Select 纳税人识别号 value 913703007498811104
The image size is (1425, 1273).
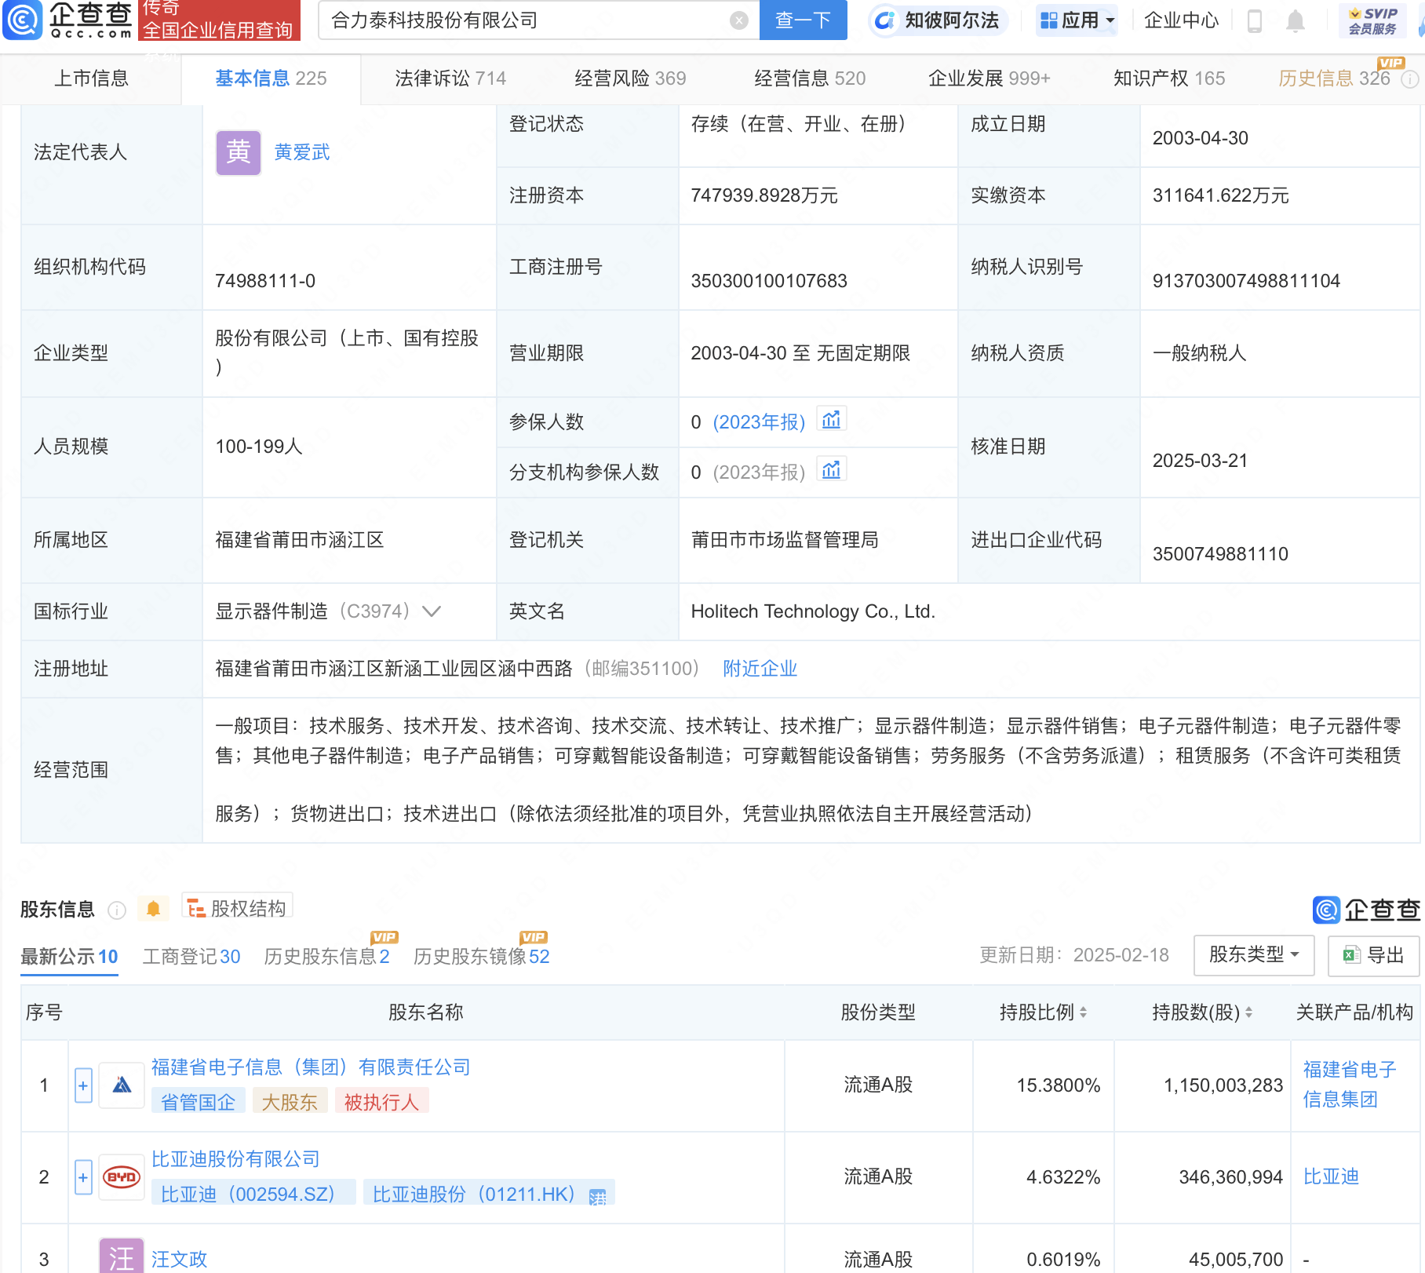pos(1246,281)
